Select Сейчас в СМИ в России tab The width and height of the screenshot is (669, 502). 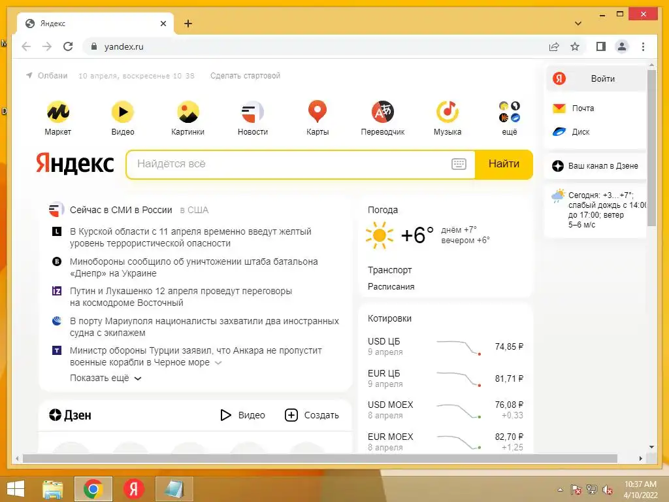pos(121,210)
